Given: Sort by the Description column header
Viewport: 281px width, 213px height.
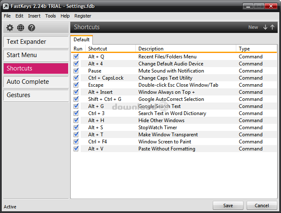Looking at the screenshot, I should [x=186, y=49].
